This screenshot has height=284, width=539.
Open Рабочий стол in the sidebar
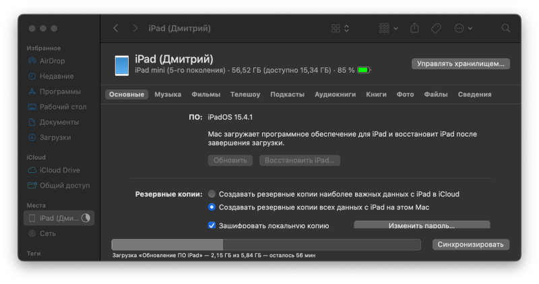coord(63,107)
